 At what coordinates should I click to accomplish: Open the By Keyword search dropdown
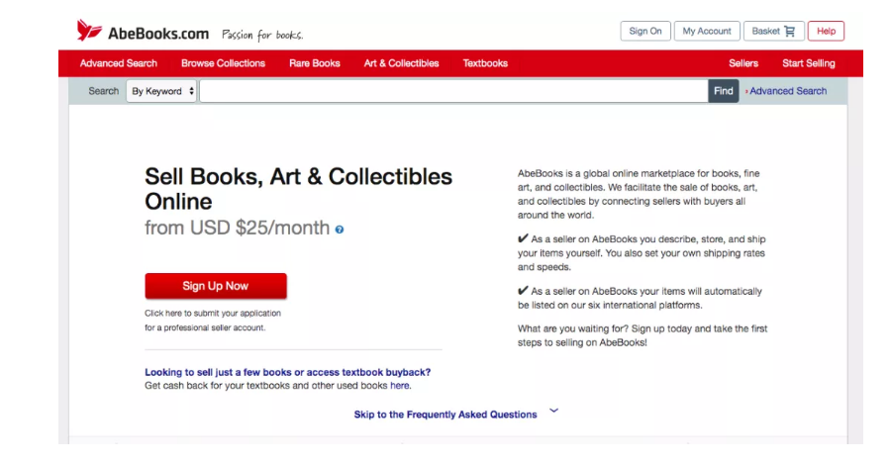click(x=162, y=91)
